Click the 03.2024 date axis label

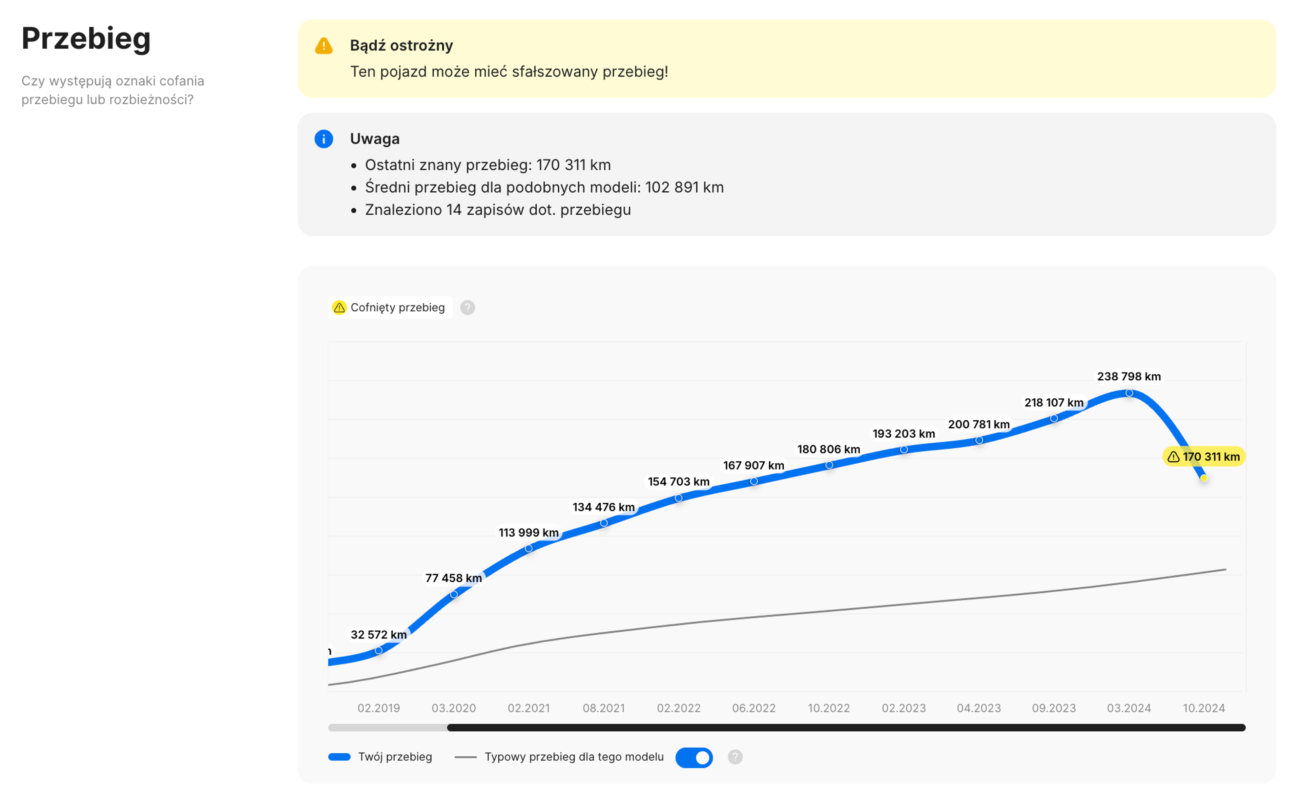click(x=1129, y=708)
